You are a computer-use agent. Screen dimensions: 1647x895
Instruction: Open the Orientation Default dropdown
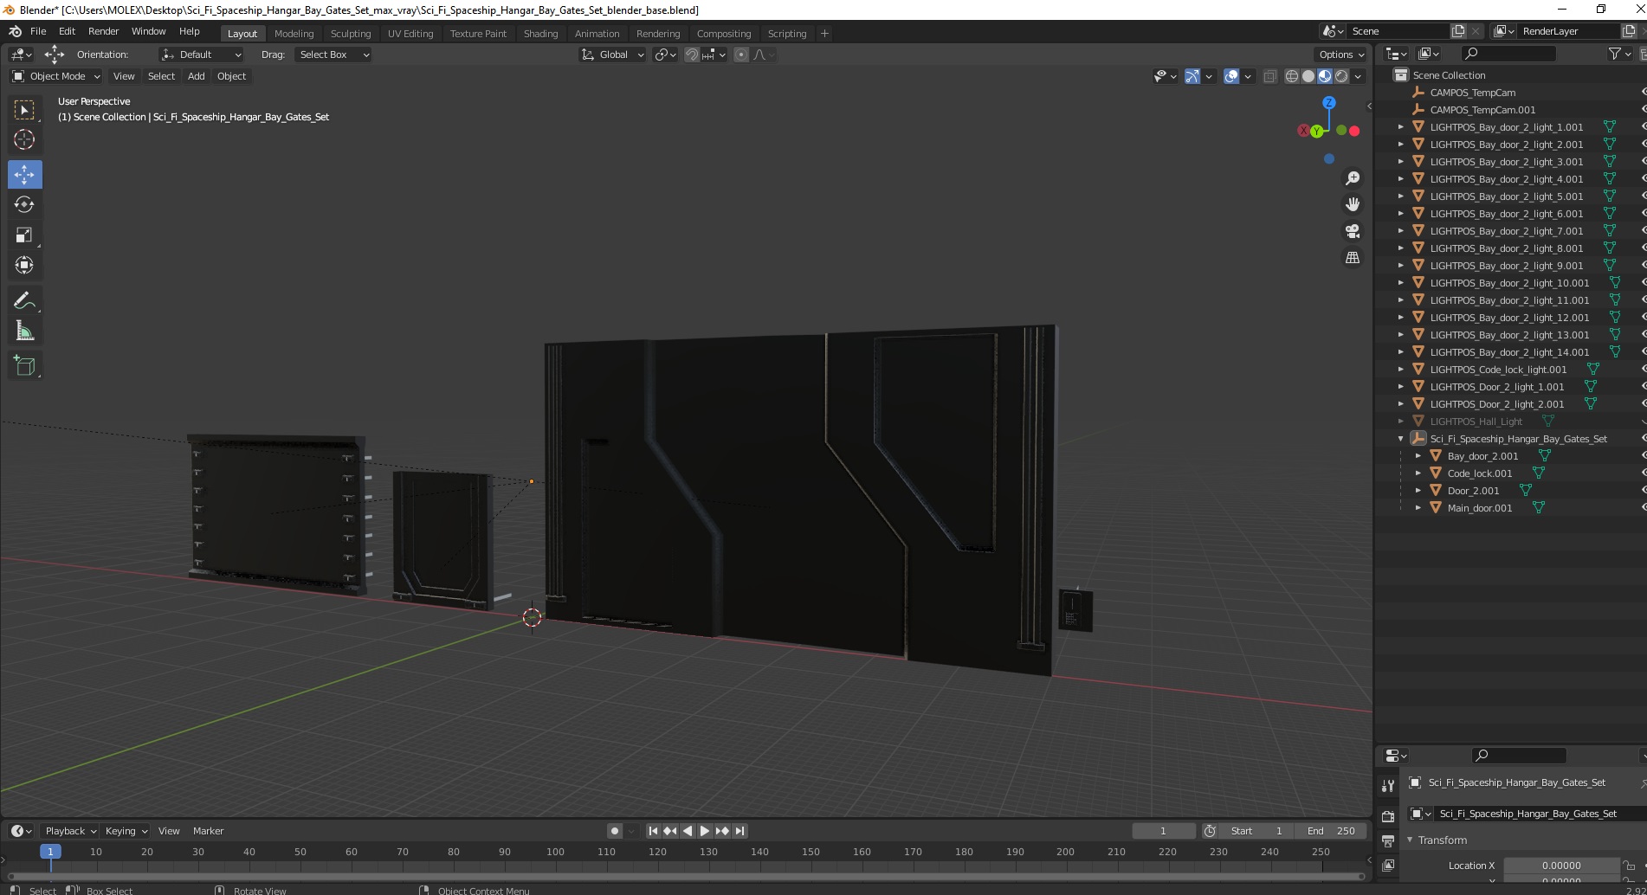pyautogui.click(x=201, y=55)
